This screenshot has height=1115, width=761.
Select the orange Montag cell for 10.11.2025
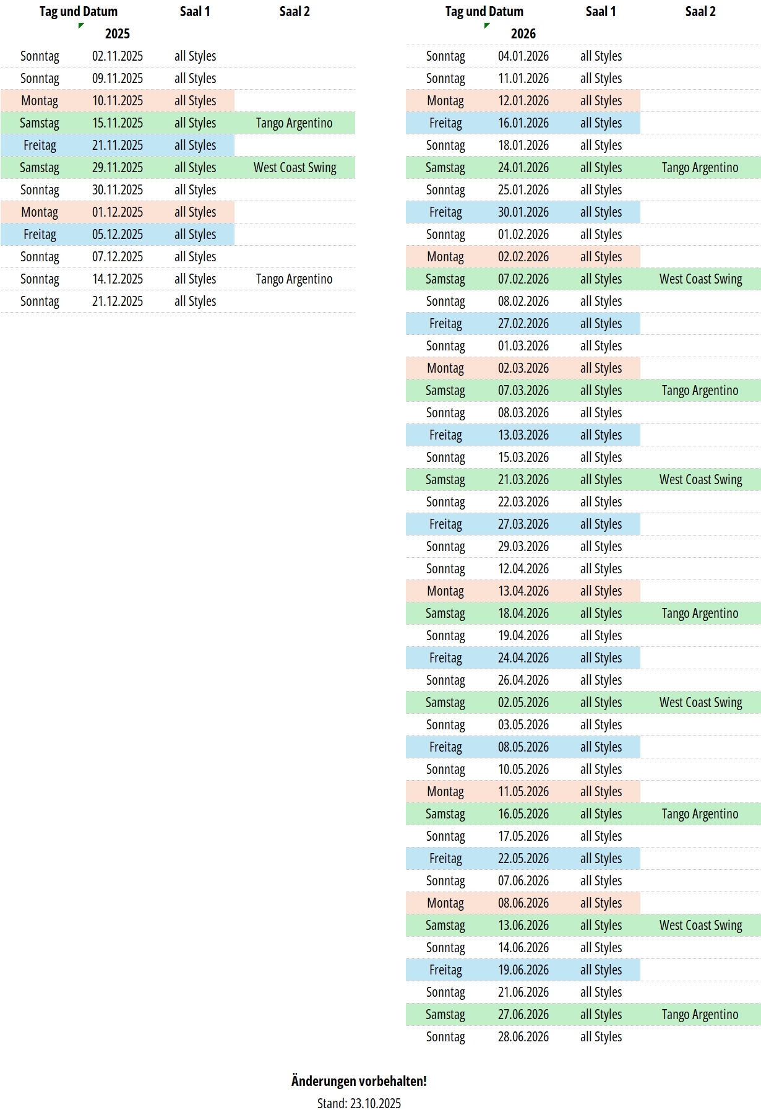[x=40, y=101]
